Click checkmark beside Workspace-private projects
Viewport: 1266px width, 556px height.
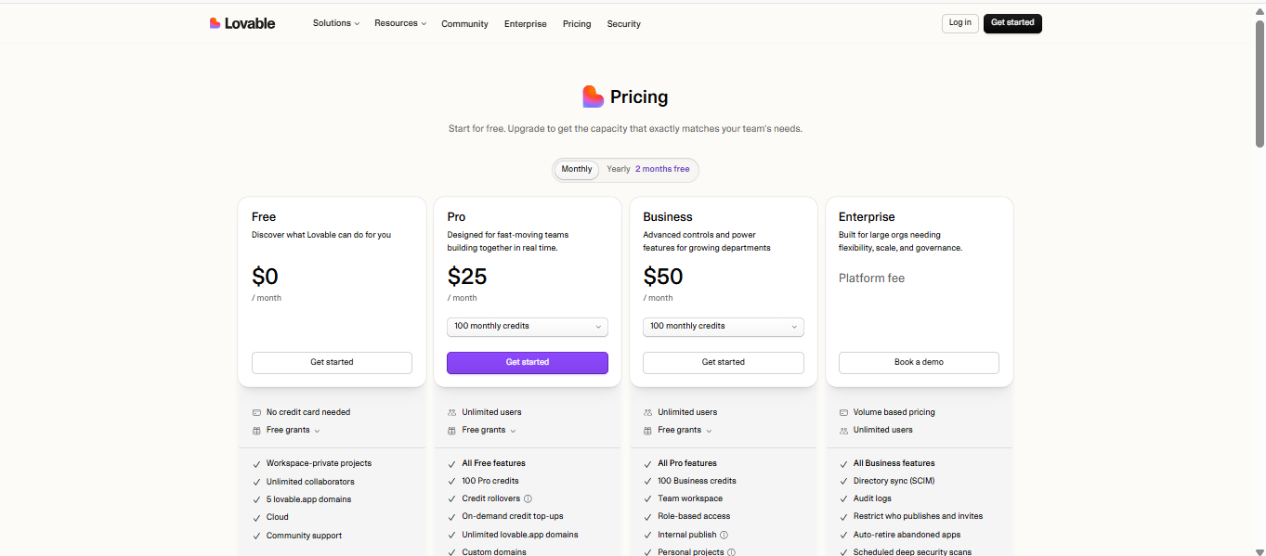pyautogui.click(x=256, y=463)
